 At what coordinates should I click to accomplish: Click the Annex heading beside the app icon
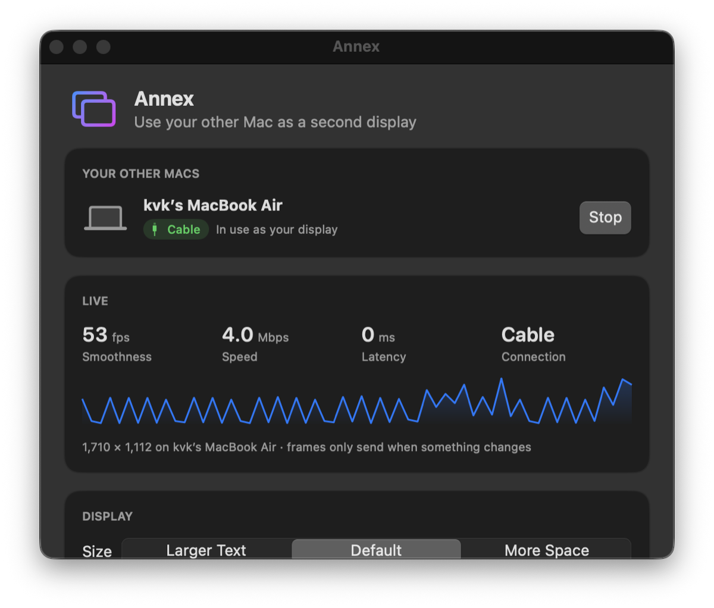[x=164, y=99]
